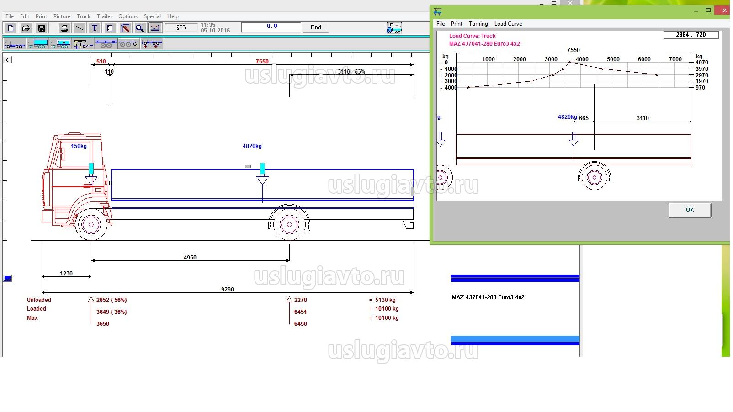Image resolution: width=733 pixels, height=412 pixels.
Task: Select the line drawing tool icon
Action: click(80, 28)
